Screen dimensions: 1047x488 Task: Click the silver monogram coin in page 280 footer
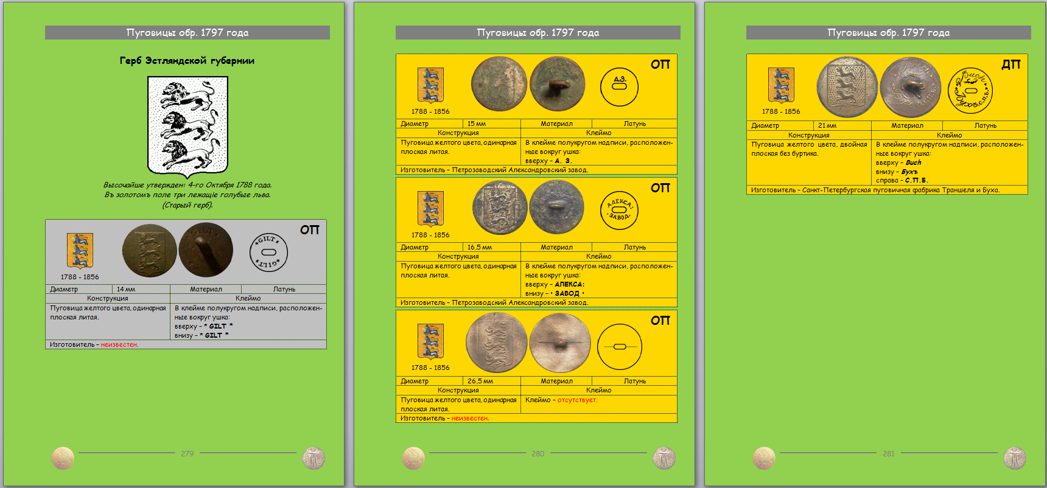click(664, 458)
